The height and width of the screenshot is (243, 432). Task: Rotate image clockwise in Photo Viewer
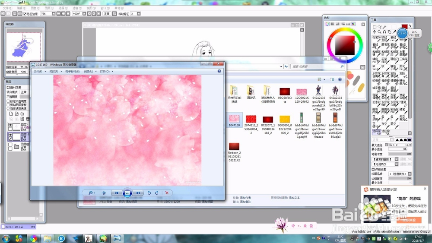tap(157, 193)
